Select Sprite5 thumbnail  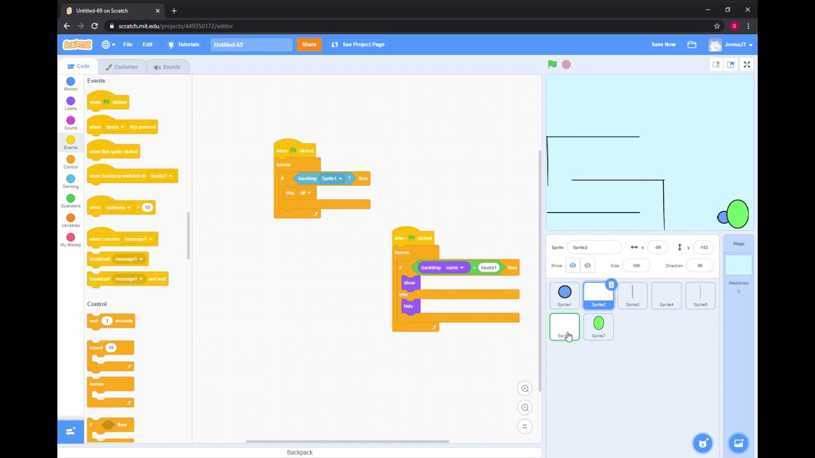[x=700, y=295]
